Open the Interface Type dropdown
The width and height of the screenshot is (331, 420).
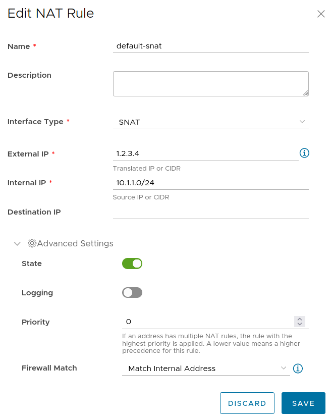tap(211, 122)
